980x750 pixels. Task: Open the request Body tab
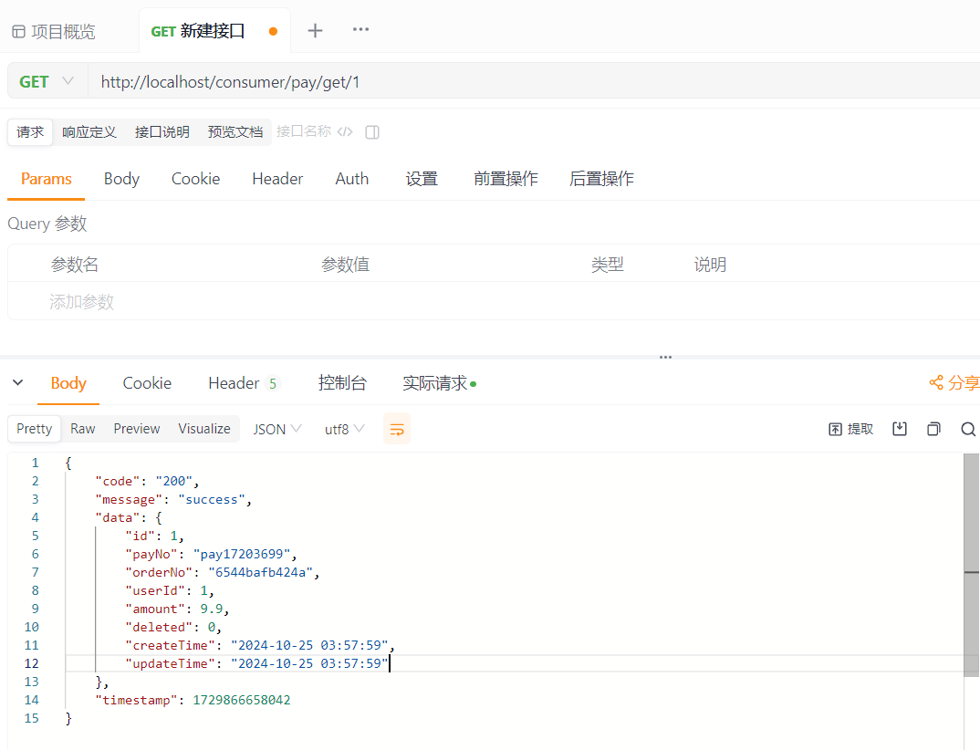click(122, 179)
